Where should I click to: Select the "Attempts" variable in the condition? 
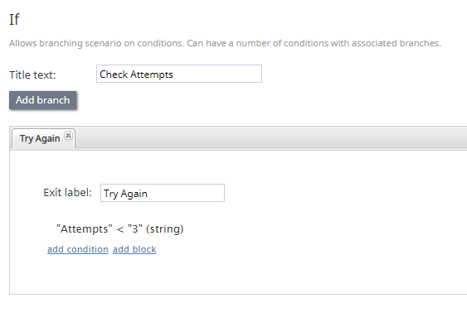coord(85,229)
